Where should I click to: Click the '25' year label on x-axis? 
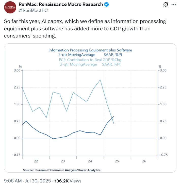[117, 161]
